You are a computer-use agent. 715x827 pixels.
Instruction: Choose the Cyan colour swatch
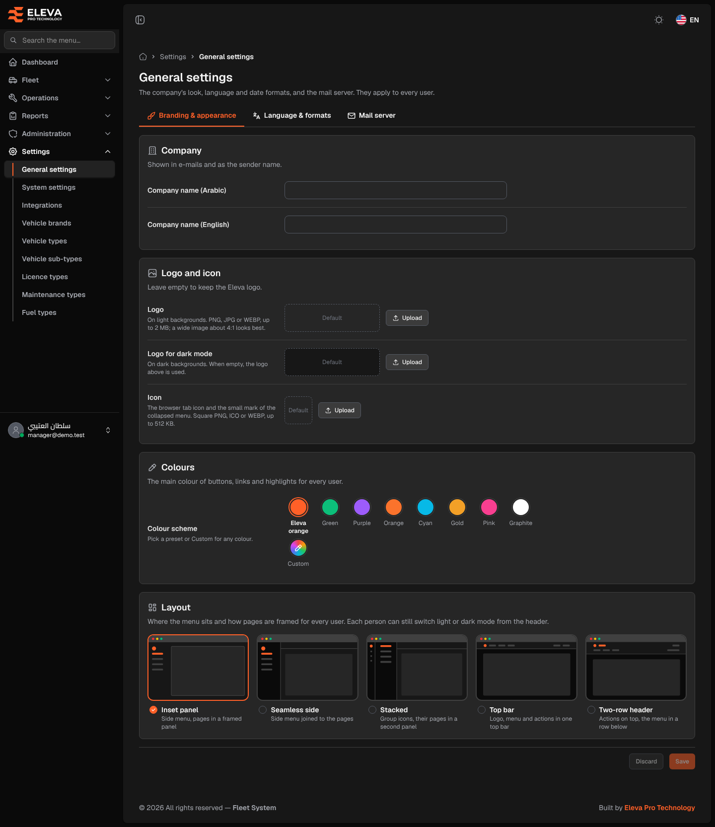tap(426, 507)
